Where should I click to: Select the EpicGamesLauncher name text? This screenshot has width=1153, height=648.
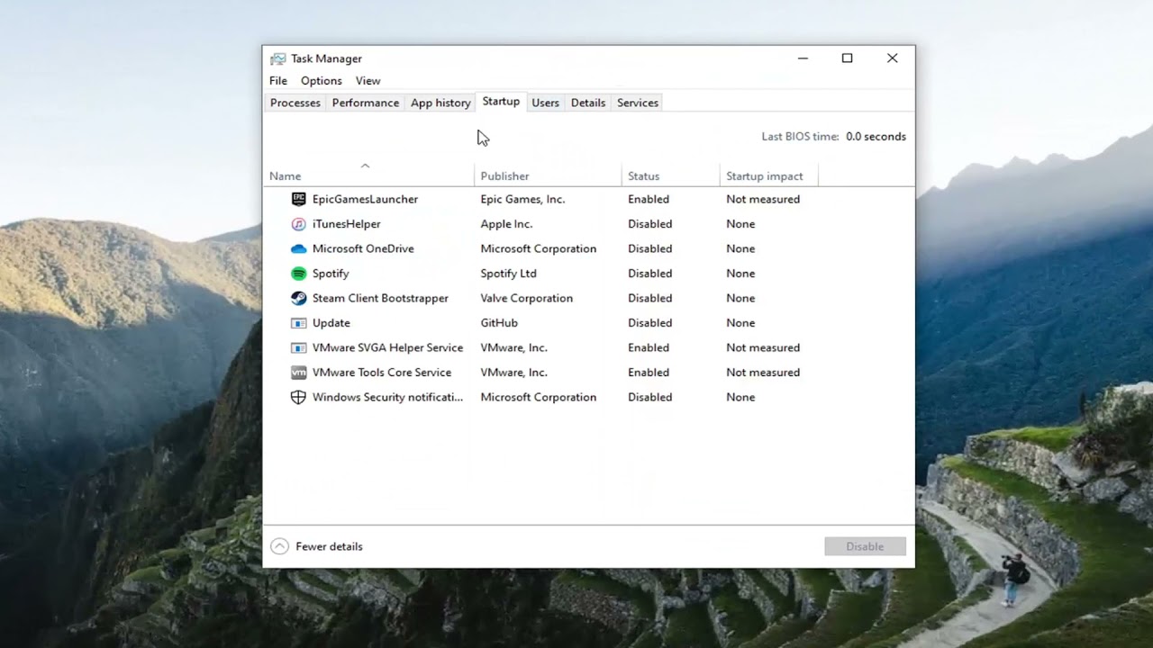(365, 199)
